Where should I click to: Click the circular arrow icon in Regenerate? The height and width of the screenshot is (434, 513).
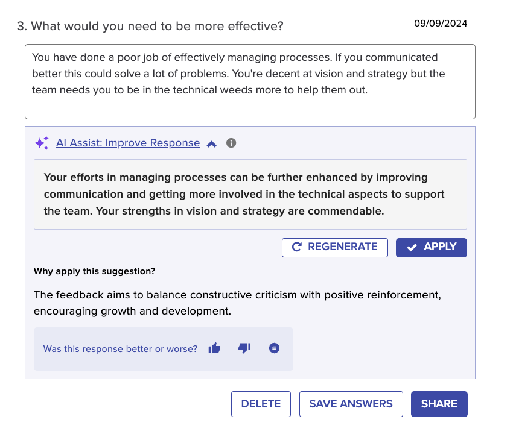click(297, 247)
